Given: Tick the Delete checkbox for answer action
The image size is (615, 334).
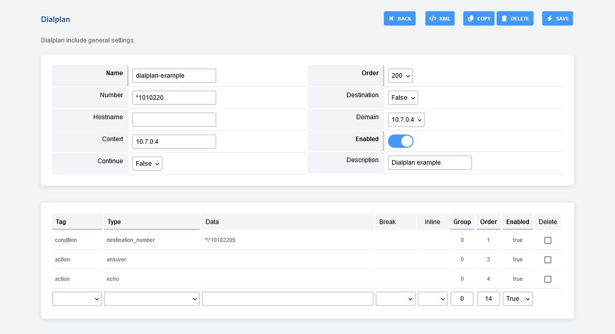Looking at the screenshot, I should point(547,260).
